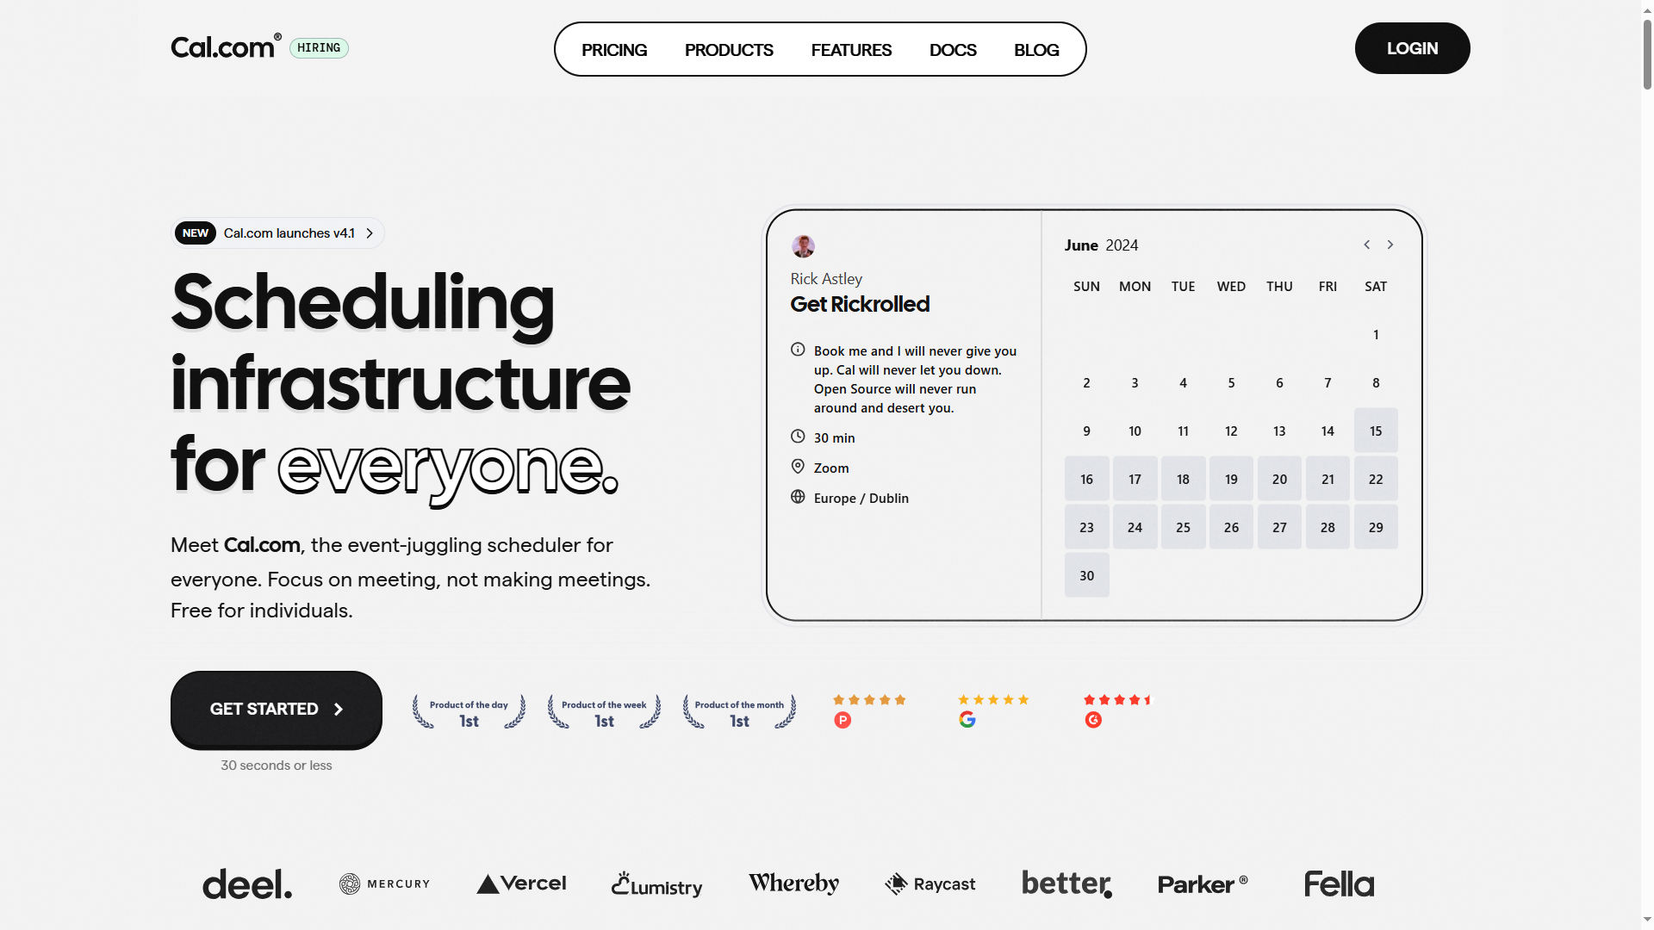
Task: Expand the FEATURES navigation menu
Action: point(851,49)
